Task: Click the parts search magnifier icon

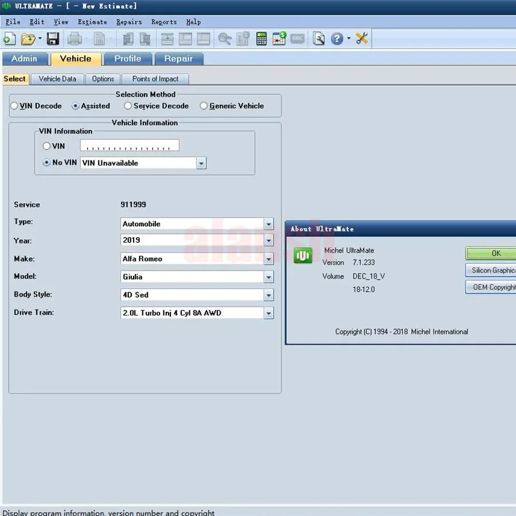Action: coord(225,38)
